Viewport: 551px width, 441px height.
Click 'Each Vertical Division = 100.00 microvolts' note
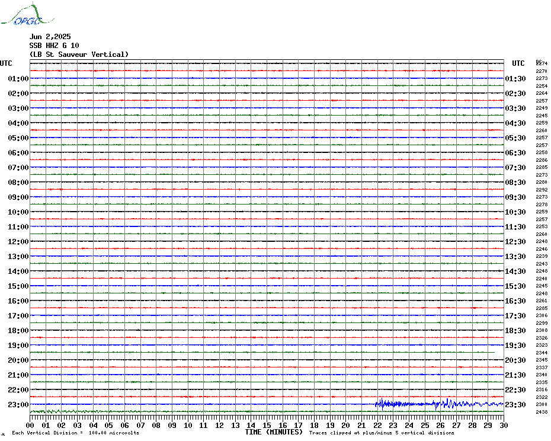click(x=76, y=433)
